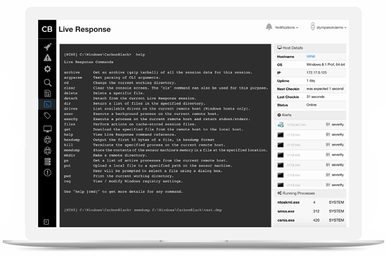Select the csrss.exe process row

click(310, 220)
